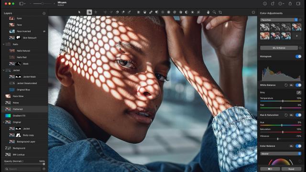The width and height of the screenshot is (306, 172).
Task: Select the Hand pan tool
Action: click(x=208, y=12)
